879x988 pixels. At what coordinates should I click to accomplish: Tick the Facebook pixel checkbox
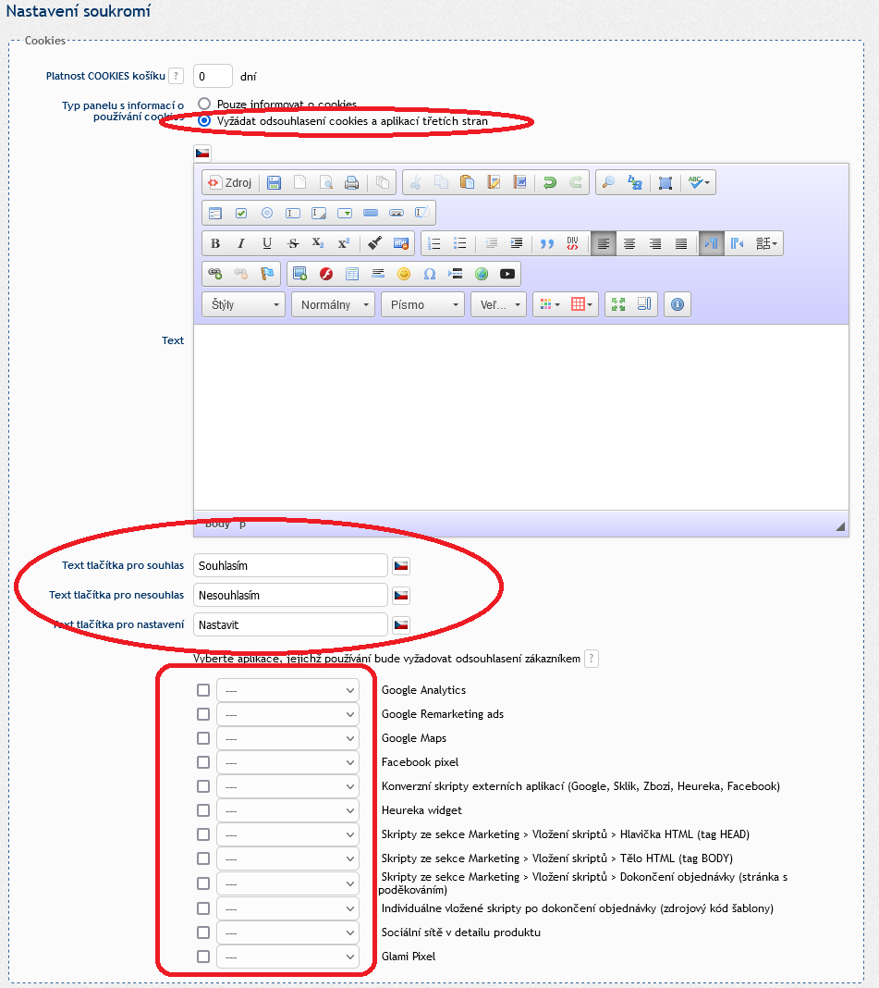pyautogui.click(x=203, y=762)
